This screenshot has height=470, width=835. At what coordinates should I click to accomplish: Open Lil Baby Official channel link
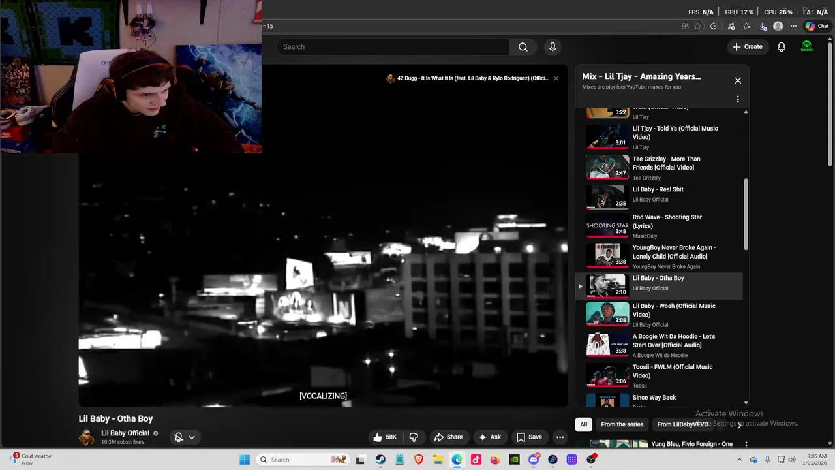pos(125,433)
